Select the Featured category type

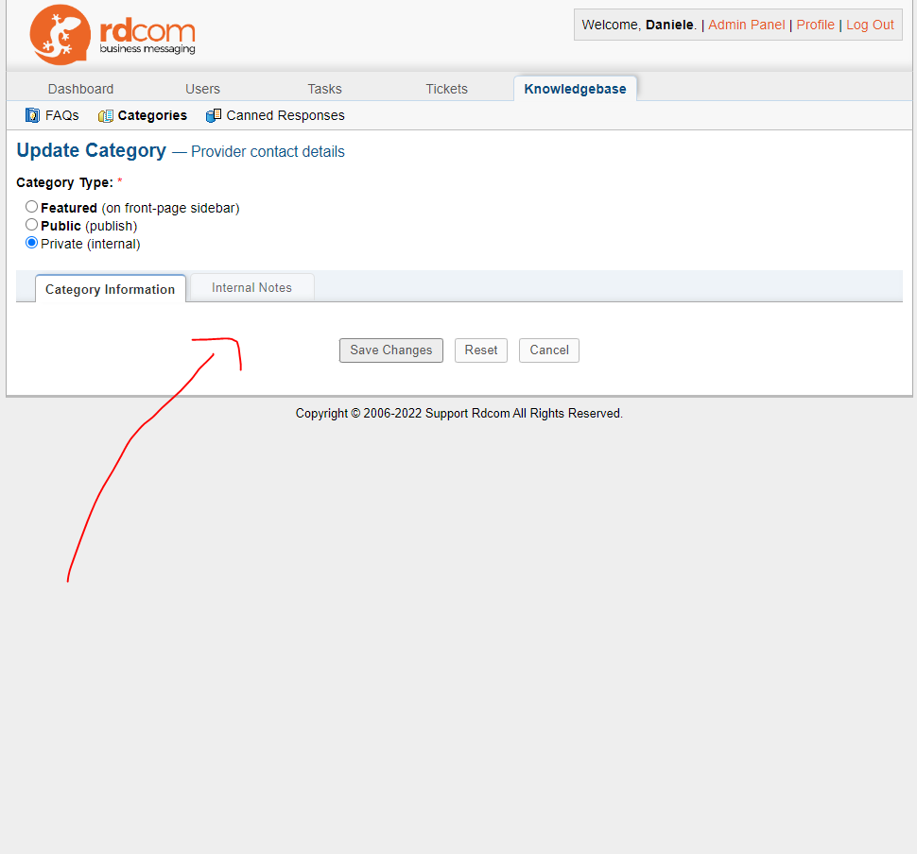(x=32, y=207)
